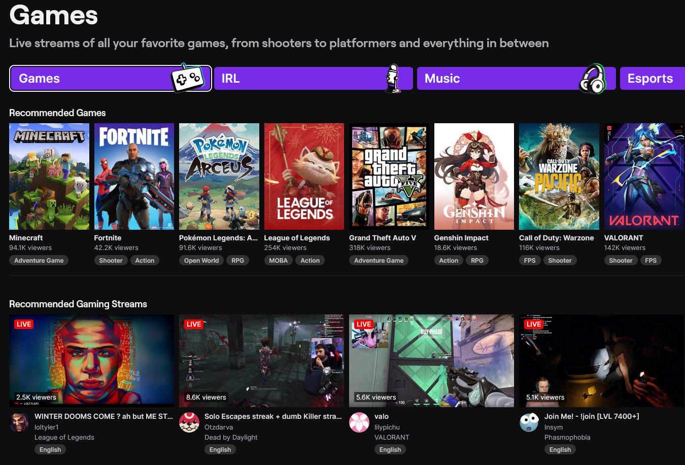Click League of Legends under loltyler1's stream

pos(64,438)
